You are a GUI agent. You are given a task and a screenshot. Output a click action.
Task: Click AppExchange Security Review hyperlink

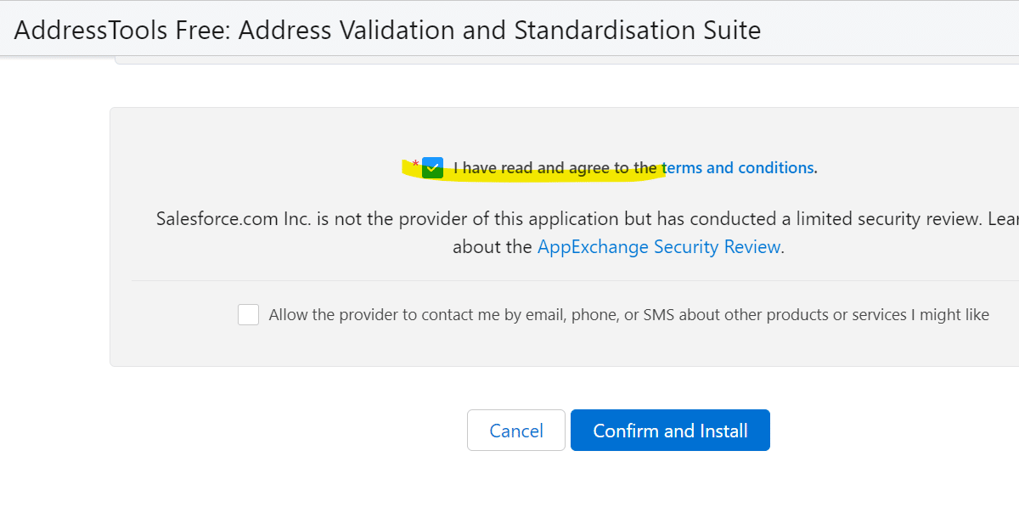tap(659, 246)
